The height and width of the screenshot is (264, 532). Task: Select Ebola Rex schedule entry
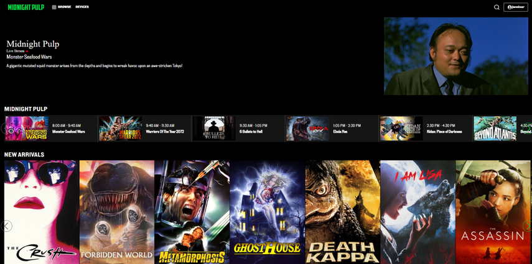click(x=330, y=129)
